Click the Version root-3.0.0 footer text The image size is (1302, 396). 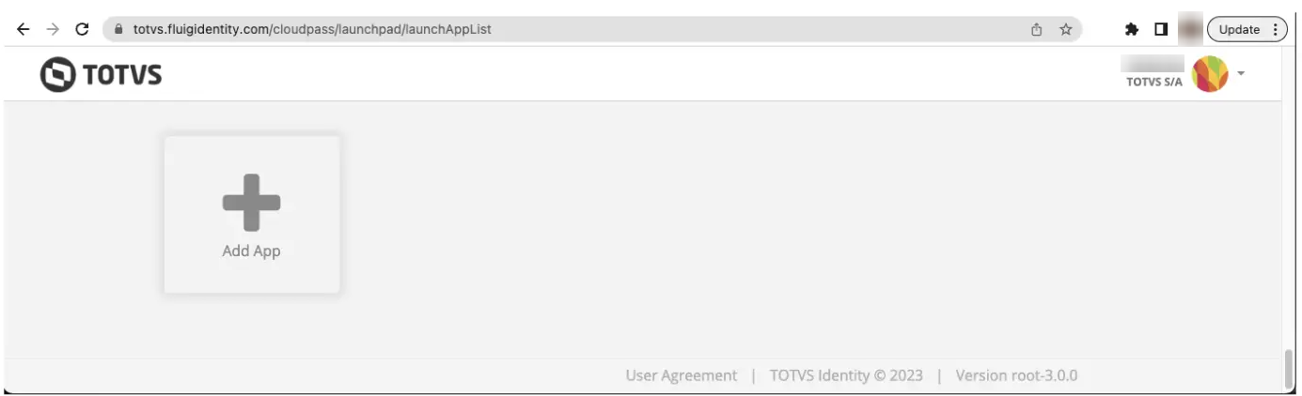[1016, 375]
